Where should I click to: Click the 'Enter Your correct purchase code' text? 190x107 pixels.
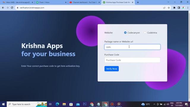[x=50, y=66]
